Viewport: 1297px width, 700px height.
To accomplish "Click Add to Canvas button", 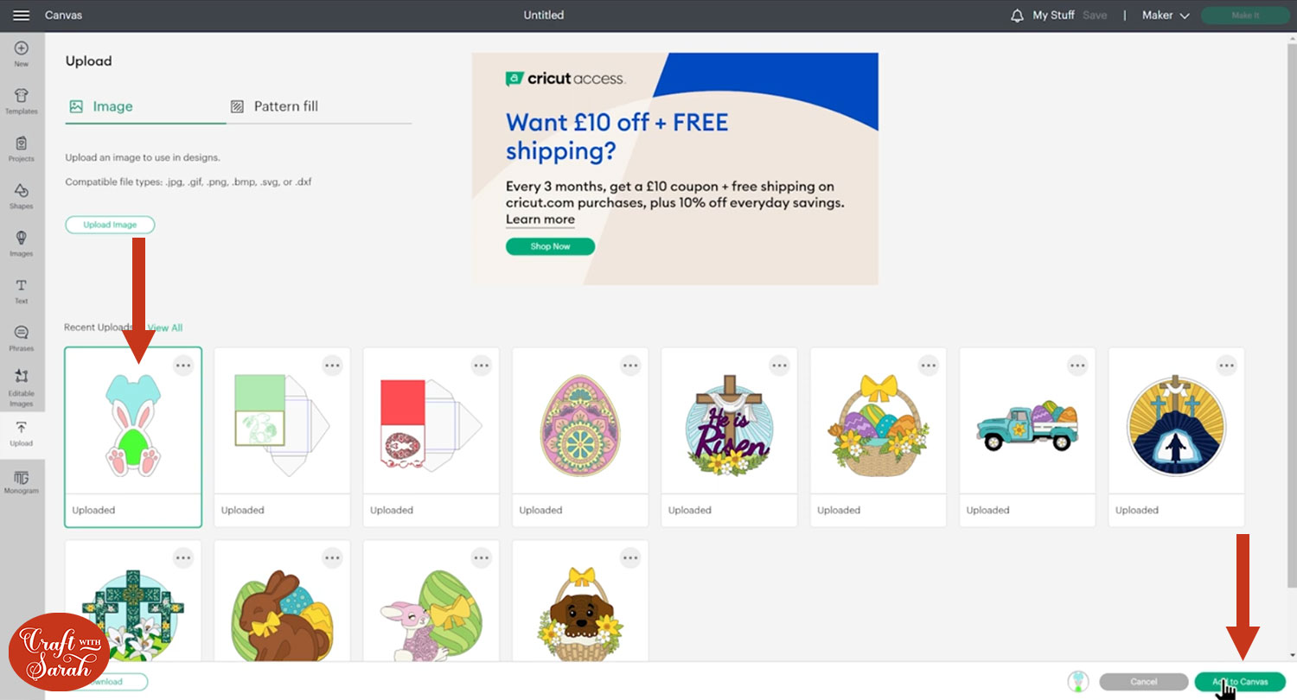I will (1240, 682).
